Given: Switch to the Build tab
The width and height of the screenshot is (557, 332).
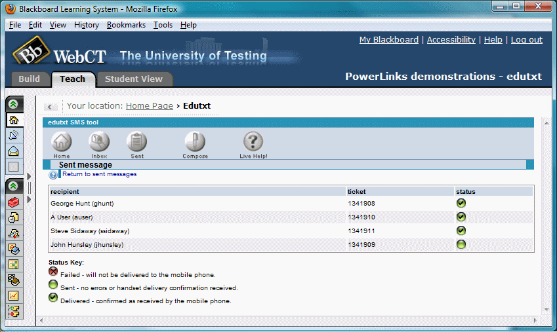Looking at the screenshot, I should [30, 79].
